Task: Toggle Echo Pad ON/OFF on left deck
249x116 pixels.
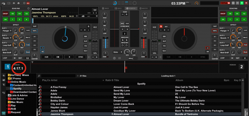Action: pyautogui.click(x=5, y=14)
